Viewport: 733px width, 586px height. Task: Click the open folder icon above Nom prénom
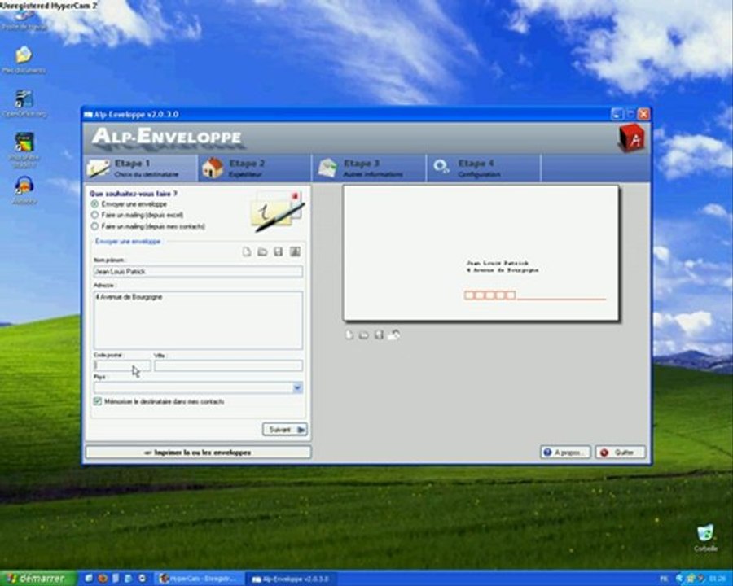tap(262, 251)
